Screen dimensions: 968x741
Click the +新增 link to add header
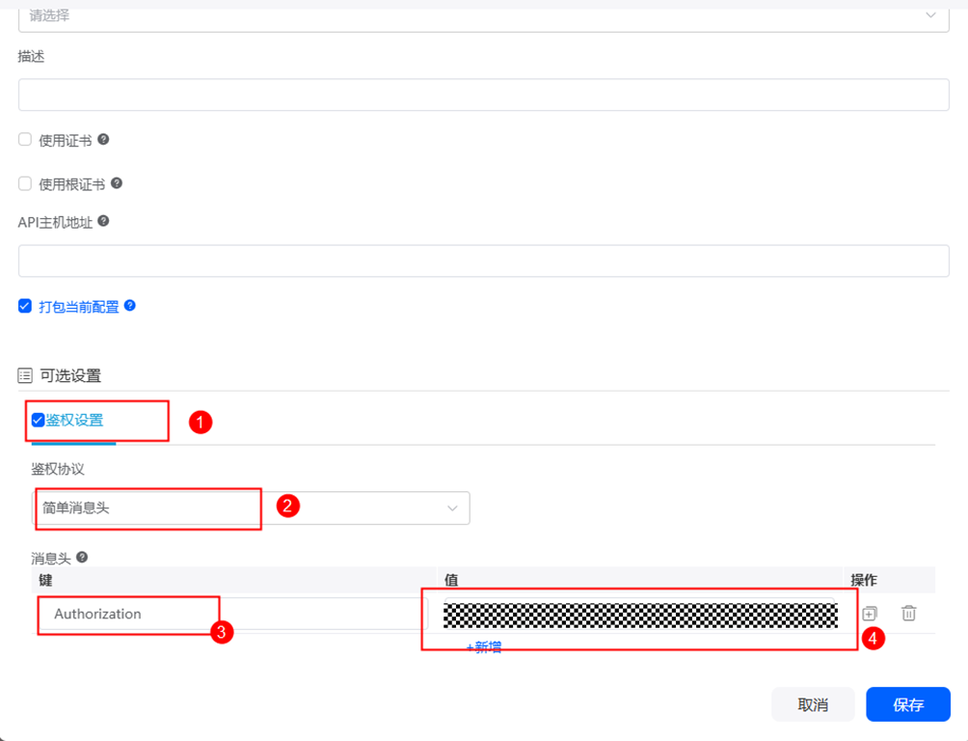click(x=484, y=647)
